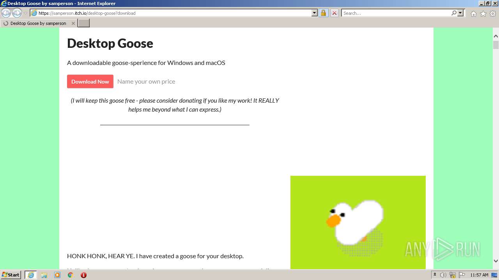Open a new blank tab
The width and height of the screenshot is (499, 280).
pyautogui.click(x=84, y=23)
